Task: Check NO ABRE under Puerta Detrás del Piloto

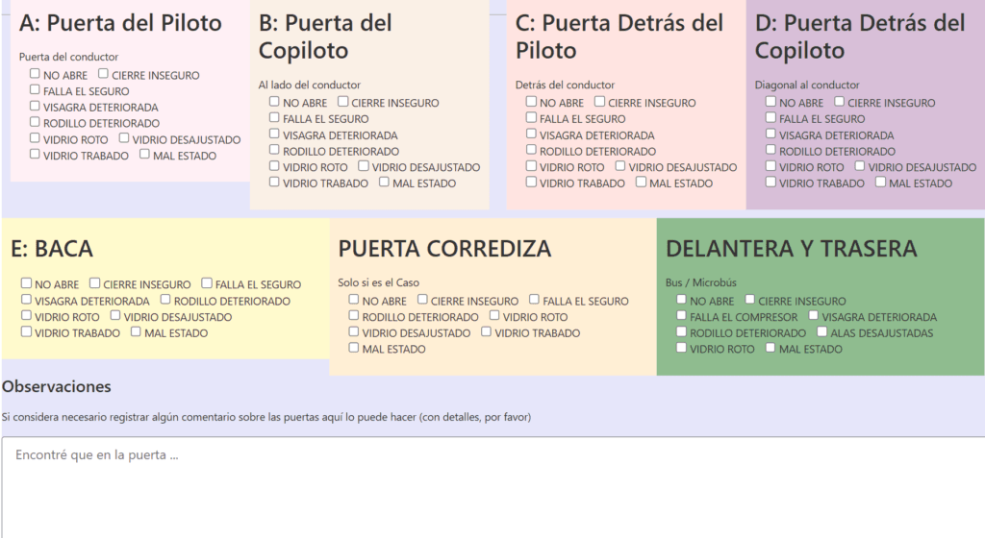Action: pos(531,102)
